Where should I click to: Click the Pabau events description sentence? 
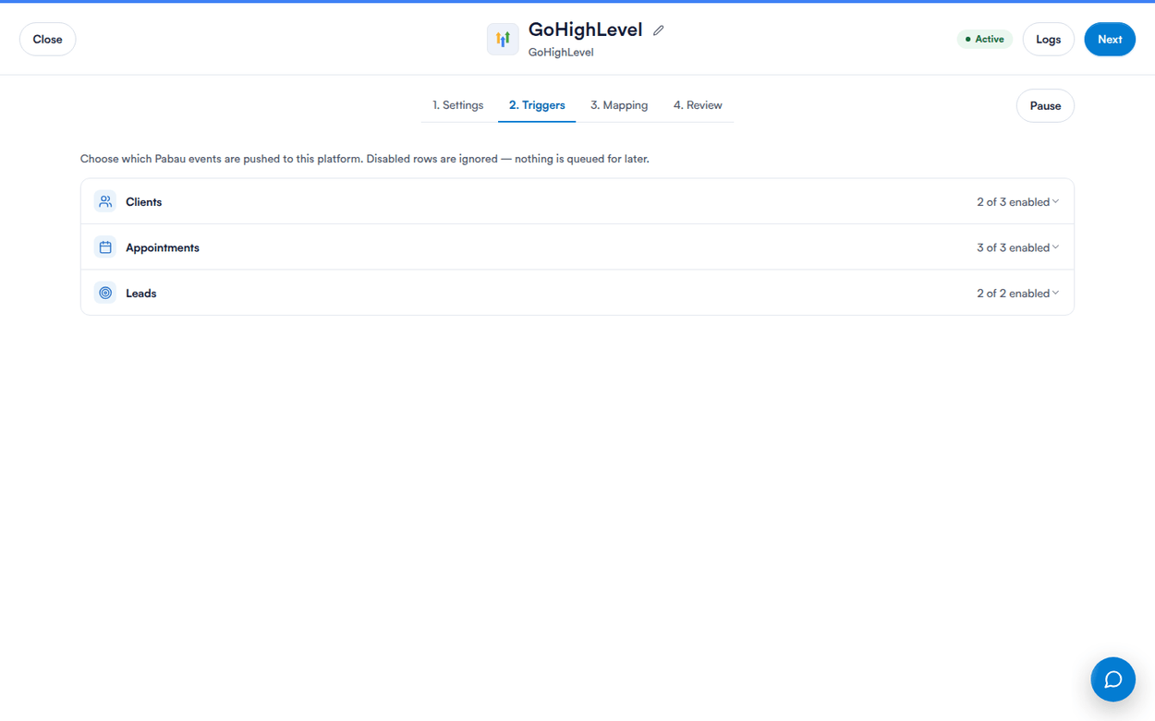pos(365,159)
